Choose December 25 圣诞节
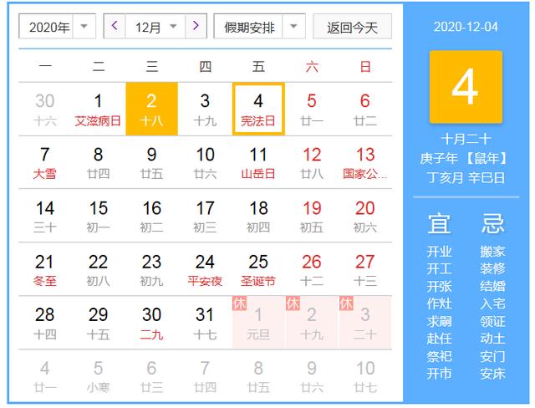This screenshot has width=535, height=408. pos(258,269)
